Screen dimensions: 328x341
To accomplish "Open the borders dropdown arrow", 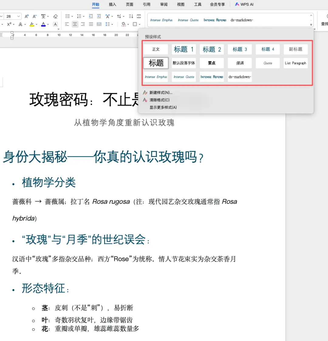I will [140, 24].
